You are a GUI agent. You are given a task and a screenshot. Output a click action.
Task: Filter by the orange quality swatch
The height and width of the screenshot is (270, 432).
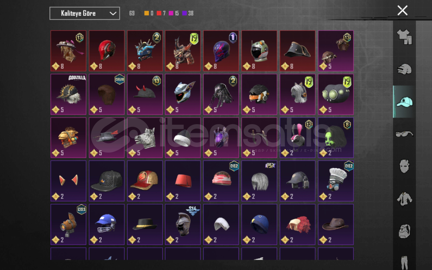[x=146, y=13]
